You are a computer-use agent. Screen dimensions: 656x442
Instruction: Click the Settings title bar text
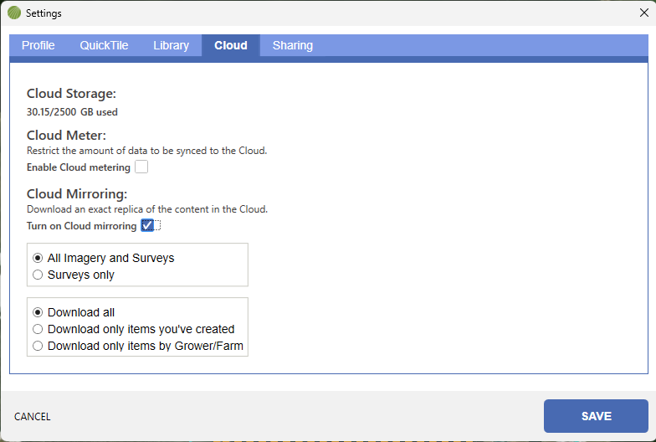click(44, 13)
